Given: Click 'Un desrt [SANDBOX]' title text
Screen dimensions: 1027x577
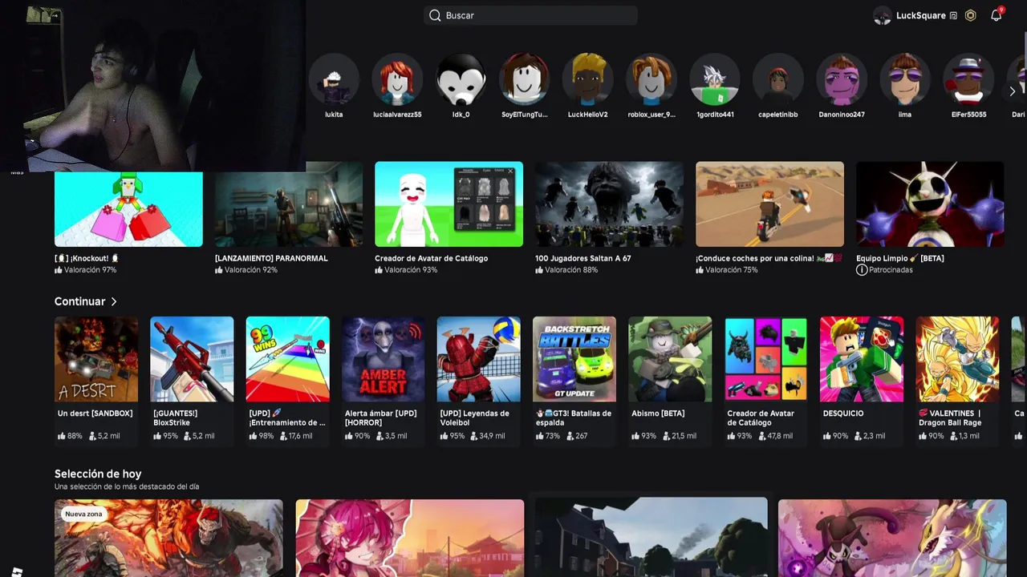Looking at the screenshot, I should 95,414.
